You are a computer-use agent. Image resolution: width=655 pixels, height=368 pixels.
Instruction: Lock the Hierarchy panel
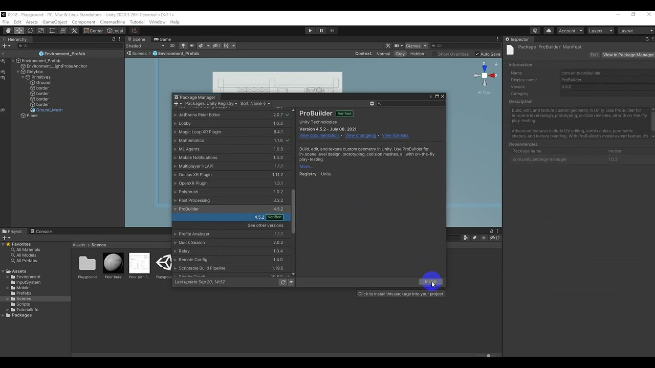pyautogui.click(x=114, y=39)
